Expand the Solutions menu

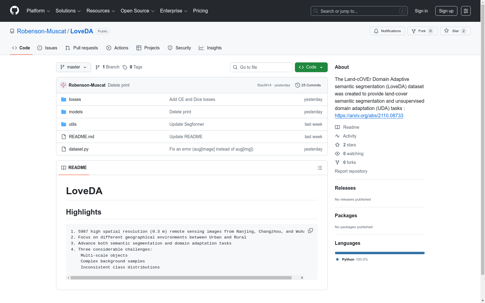pyautogui.click(x=68, y=11)
